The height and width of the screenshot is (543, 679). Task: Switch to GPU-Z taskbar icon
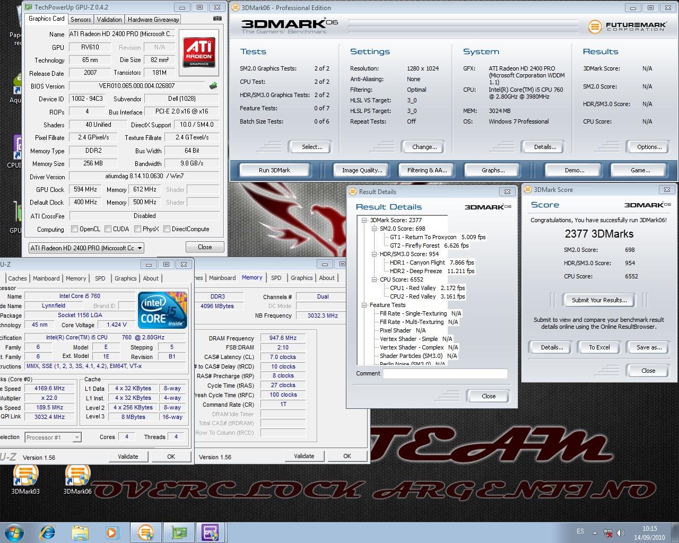pos(179,532)
